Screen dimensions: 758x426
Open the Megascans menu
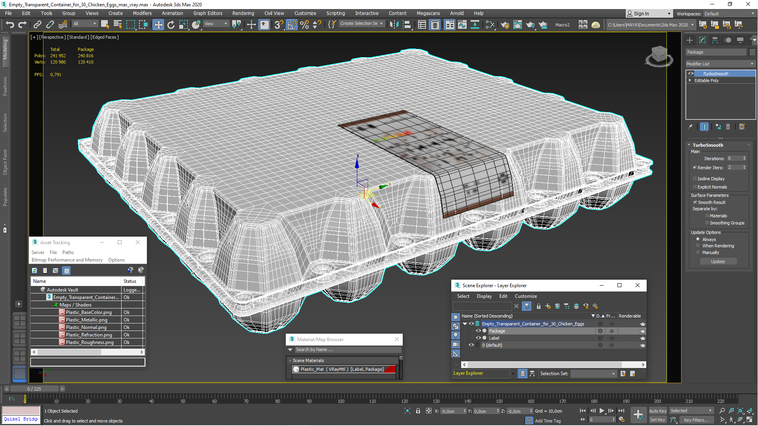428,13
